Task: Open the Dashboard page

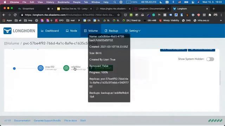Action: click(50, 31)
